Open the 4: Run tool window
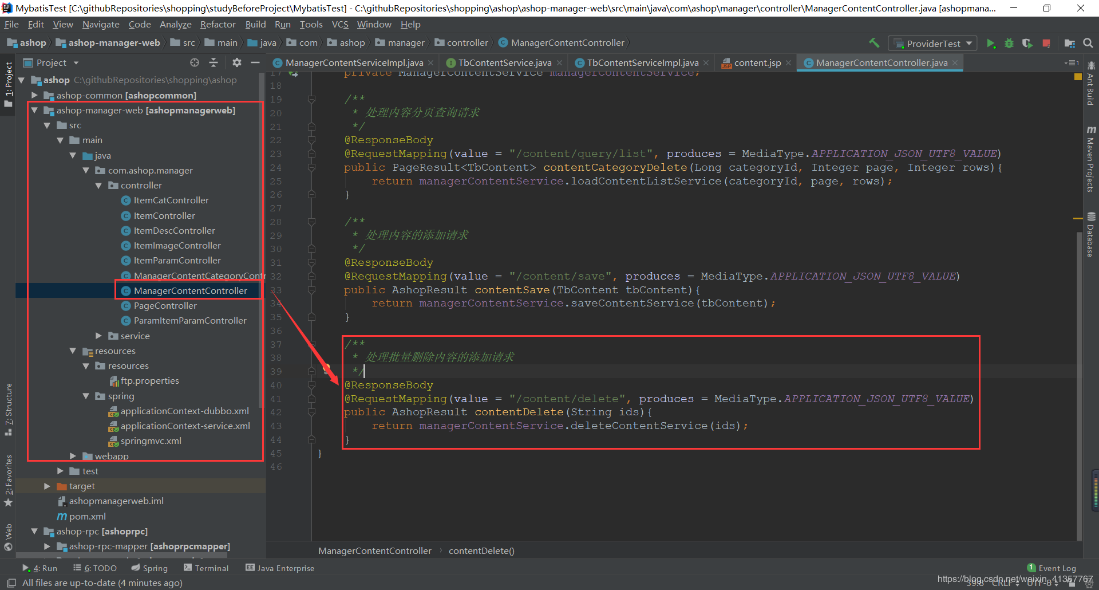Viewport: 1099px width, 590px height. coord(40,568)
